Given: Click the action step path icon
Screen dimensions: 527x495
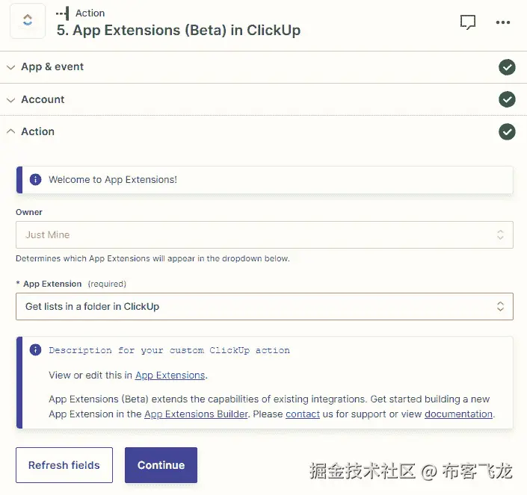Looking at the screenshot, I should (63, 13).
